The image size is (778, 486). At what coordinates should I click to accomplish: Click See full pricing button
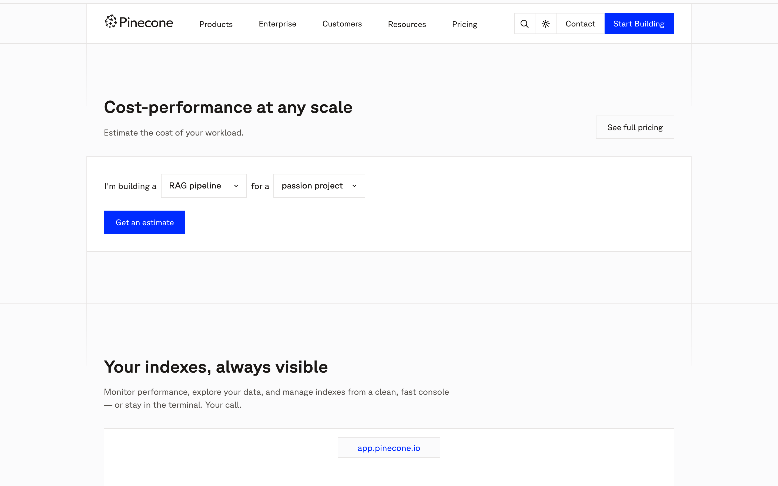click(635, 127)
